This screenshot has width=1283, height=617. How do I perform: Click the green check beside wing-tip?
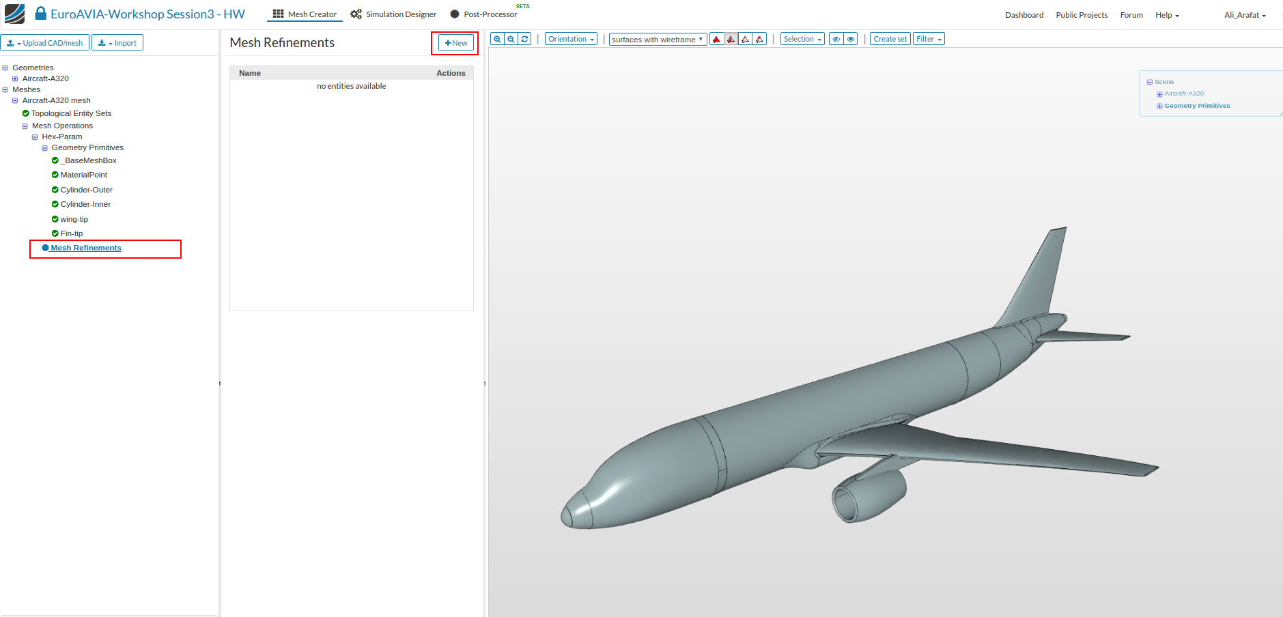pos(55,219)
